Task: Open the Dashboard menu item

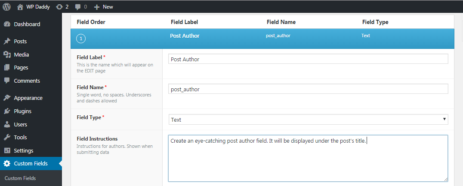Action: pyautogui.click(x=27, y=24)
